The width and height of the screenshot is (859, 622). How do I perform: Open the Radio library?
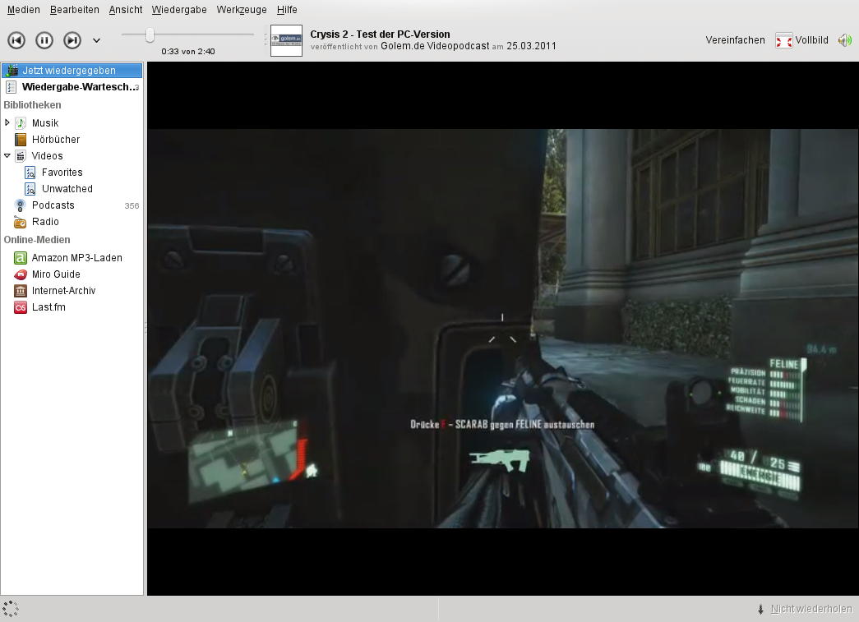[x=45, y=221]
